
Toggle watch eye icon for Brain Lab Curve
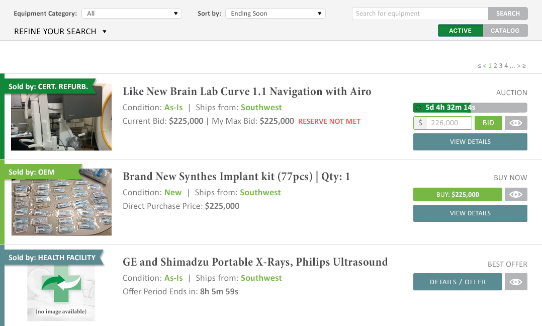coord(516,123)
